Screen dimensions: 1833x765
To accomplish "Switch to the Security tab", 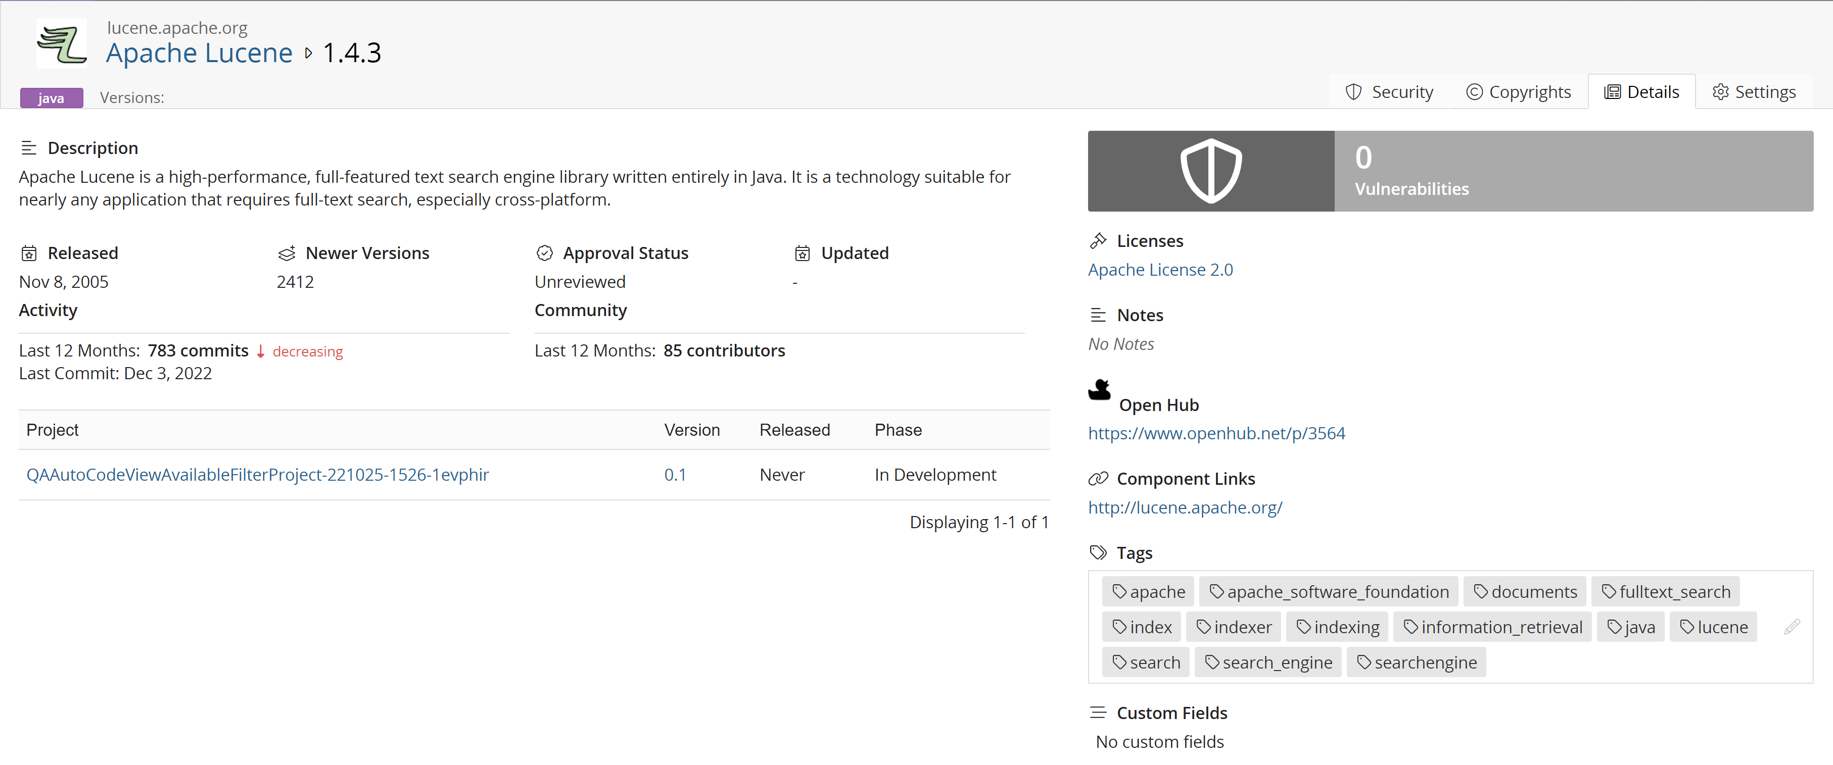I will click(x=1388, y=91).
